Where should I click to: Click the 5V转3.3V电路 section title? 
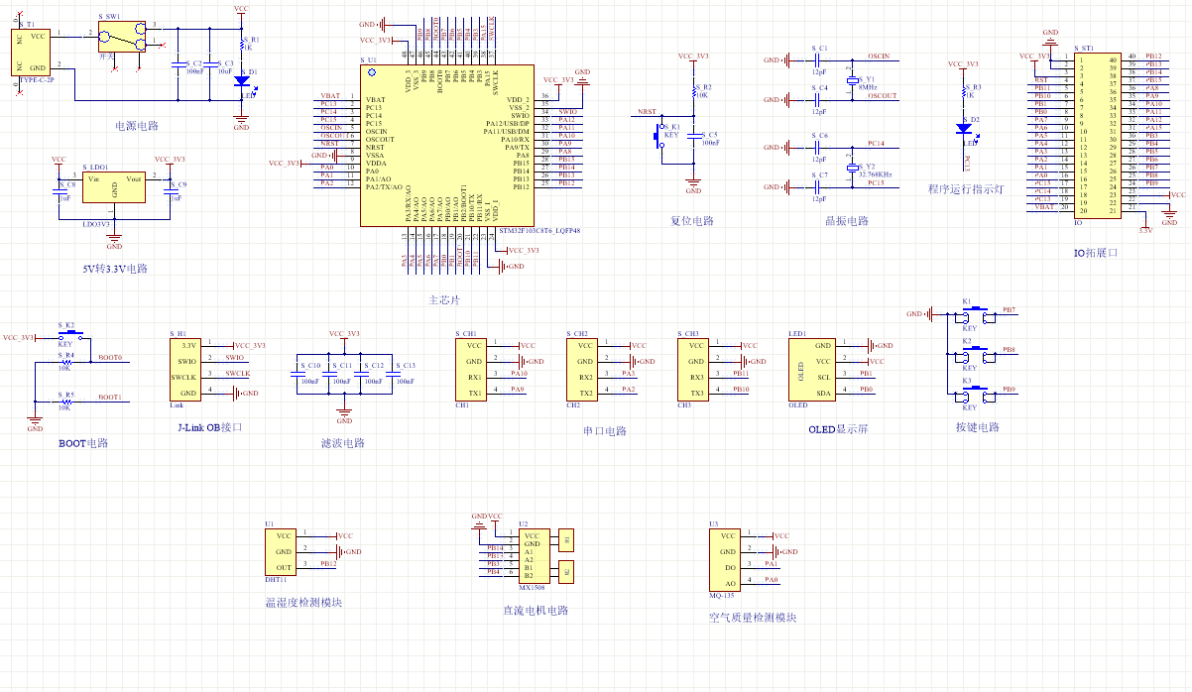[x=113, y=269]
